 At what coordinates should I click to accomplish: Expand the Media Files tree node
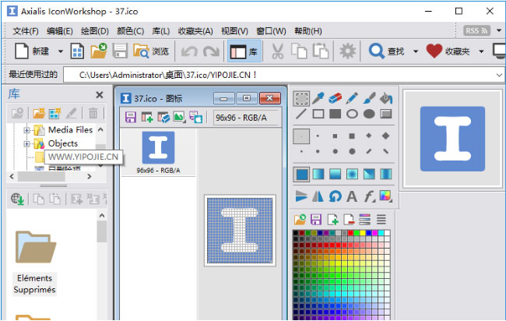26,130
